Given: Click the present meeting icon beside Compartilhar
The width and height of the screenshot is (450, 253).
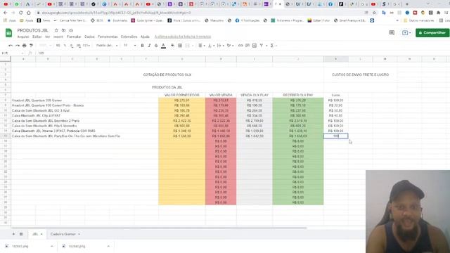Looking at the screenshot, I should 406,33.
